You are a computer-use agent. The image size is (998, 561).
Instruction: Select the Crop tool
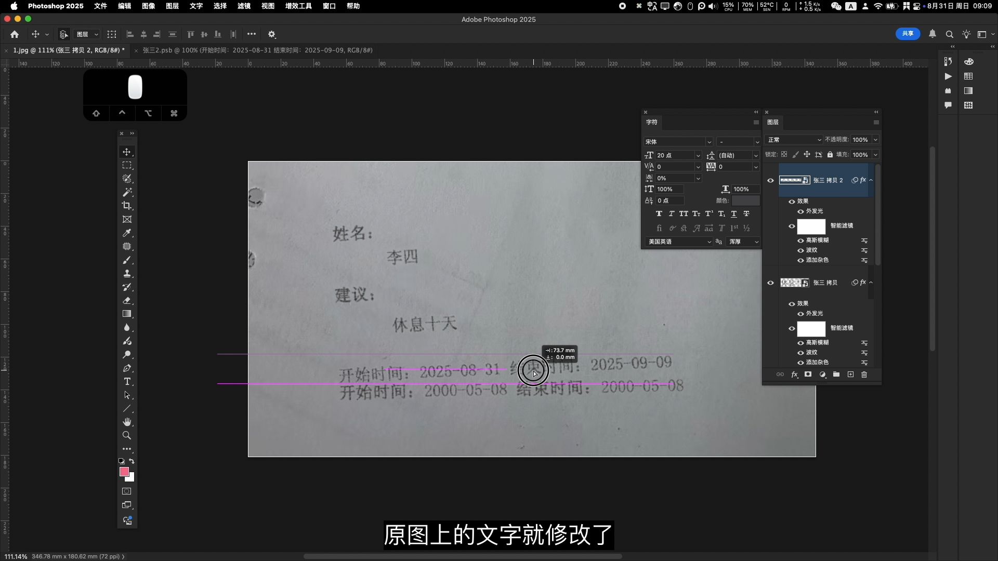click(127, 206)
